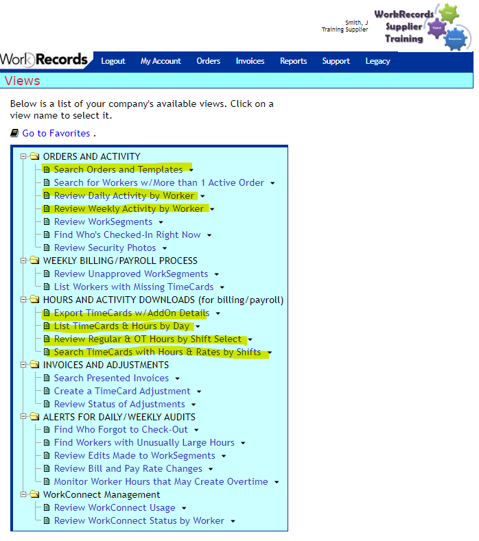The image size is (479, 541).
Task: Open dropdown arrow next to Monitor Worker Hours Overtime
Action: tap(277, 482)
